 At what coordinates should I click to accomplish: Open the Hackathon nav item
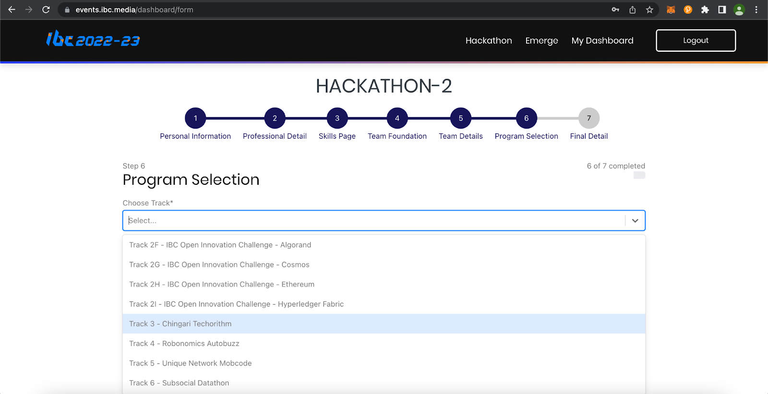[x=489, y=40]
